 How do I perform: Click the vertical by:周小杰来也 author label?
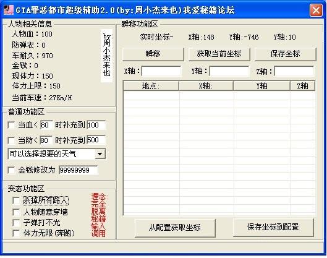click(x=107, y=56)
